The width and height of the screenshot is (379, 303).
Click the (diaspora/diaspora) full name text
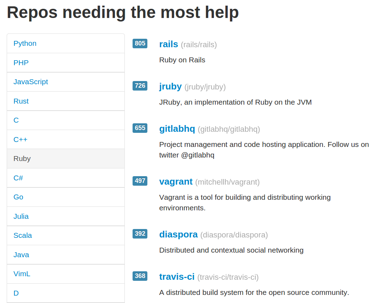[234, 235]
